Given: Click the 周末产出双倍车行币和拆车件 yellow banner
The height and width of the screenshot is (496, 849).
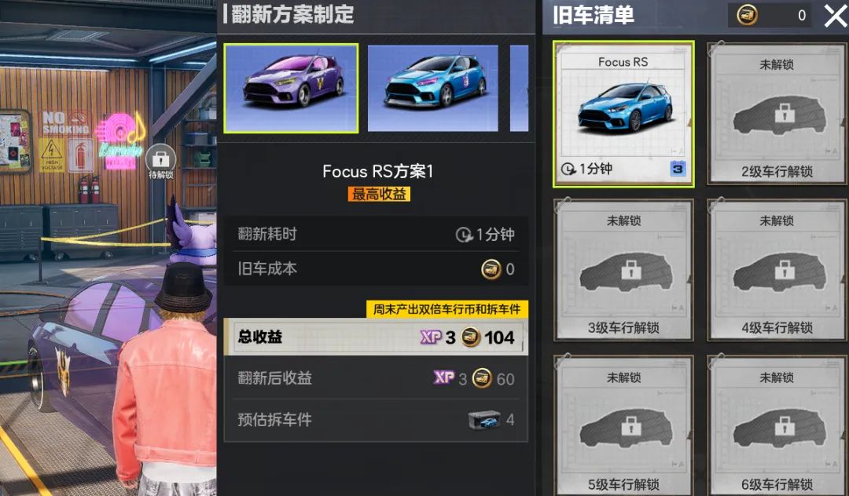Looking at the screenshot, I should tap(447, 309).
